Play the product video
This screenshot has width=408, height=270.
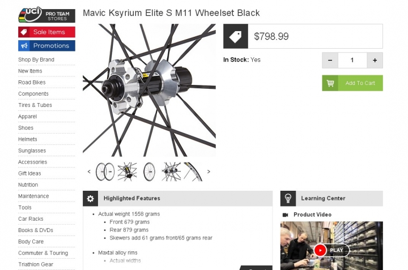click(331, 250)
